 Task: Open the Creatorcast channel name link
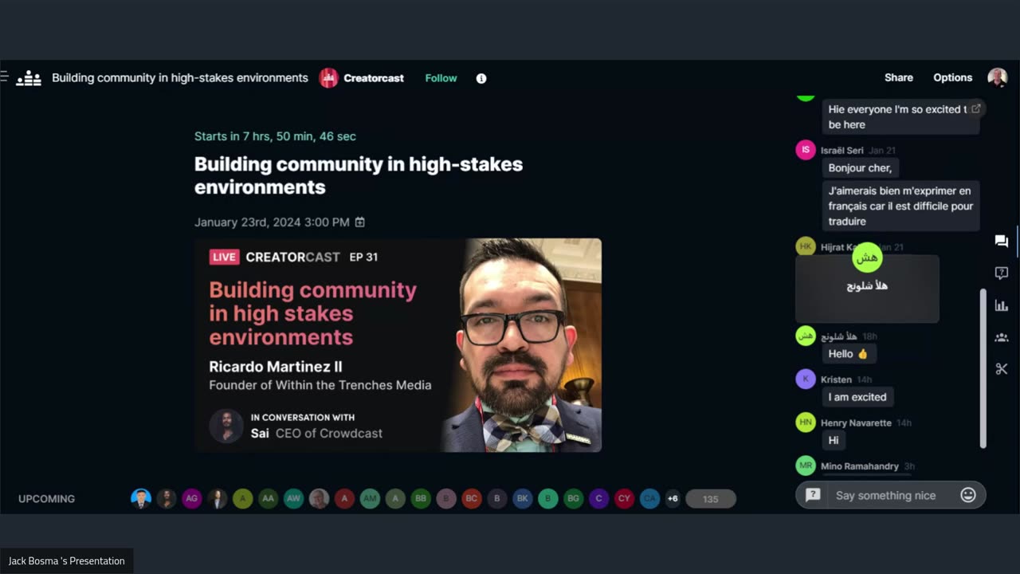pos(374,78)
